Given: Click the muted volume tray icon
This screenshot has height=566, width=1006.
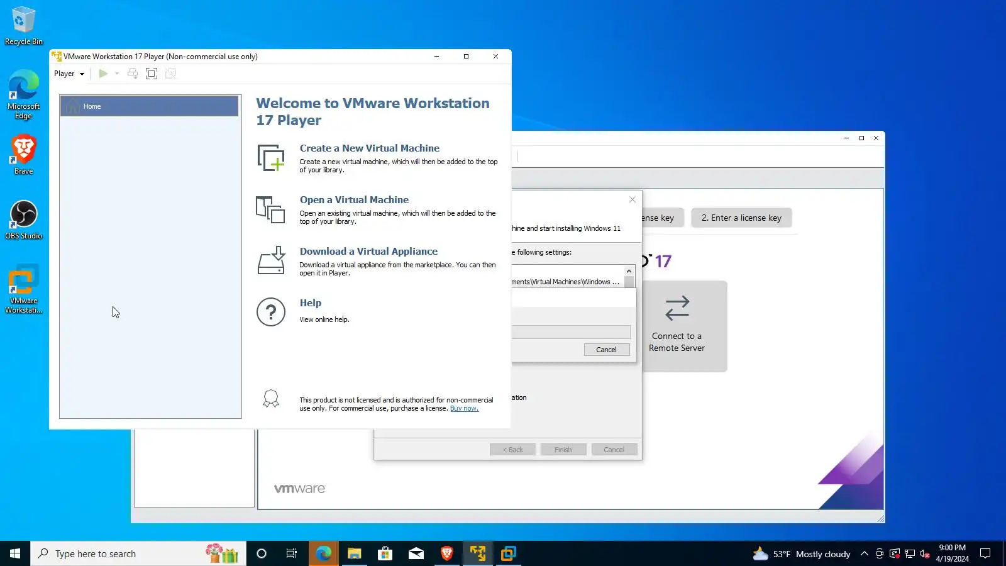Looking at the screenshot, I should pyautogui.click(x=925, y=553).
